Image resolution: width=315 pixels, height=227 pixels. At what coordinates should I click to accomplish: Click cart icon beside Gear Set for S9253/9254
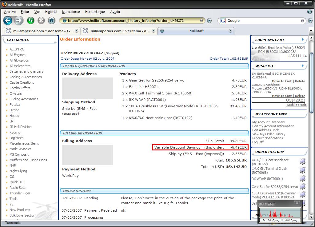[x=302, y=187]
